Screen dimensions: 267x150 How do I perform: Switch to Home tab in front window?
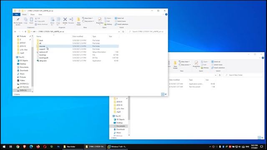pos(24,15)
